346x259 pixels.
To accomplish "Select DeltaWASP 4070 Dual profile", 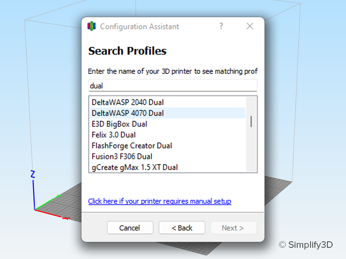I will point(167,113).
